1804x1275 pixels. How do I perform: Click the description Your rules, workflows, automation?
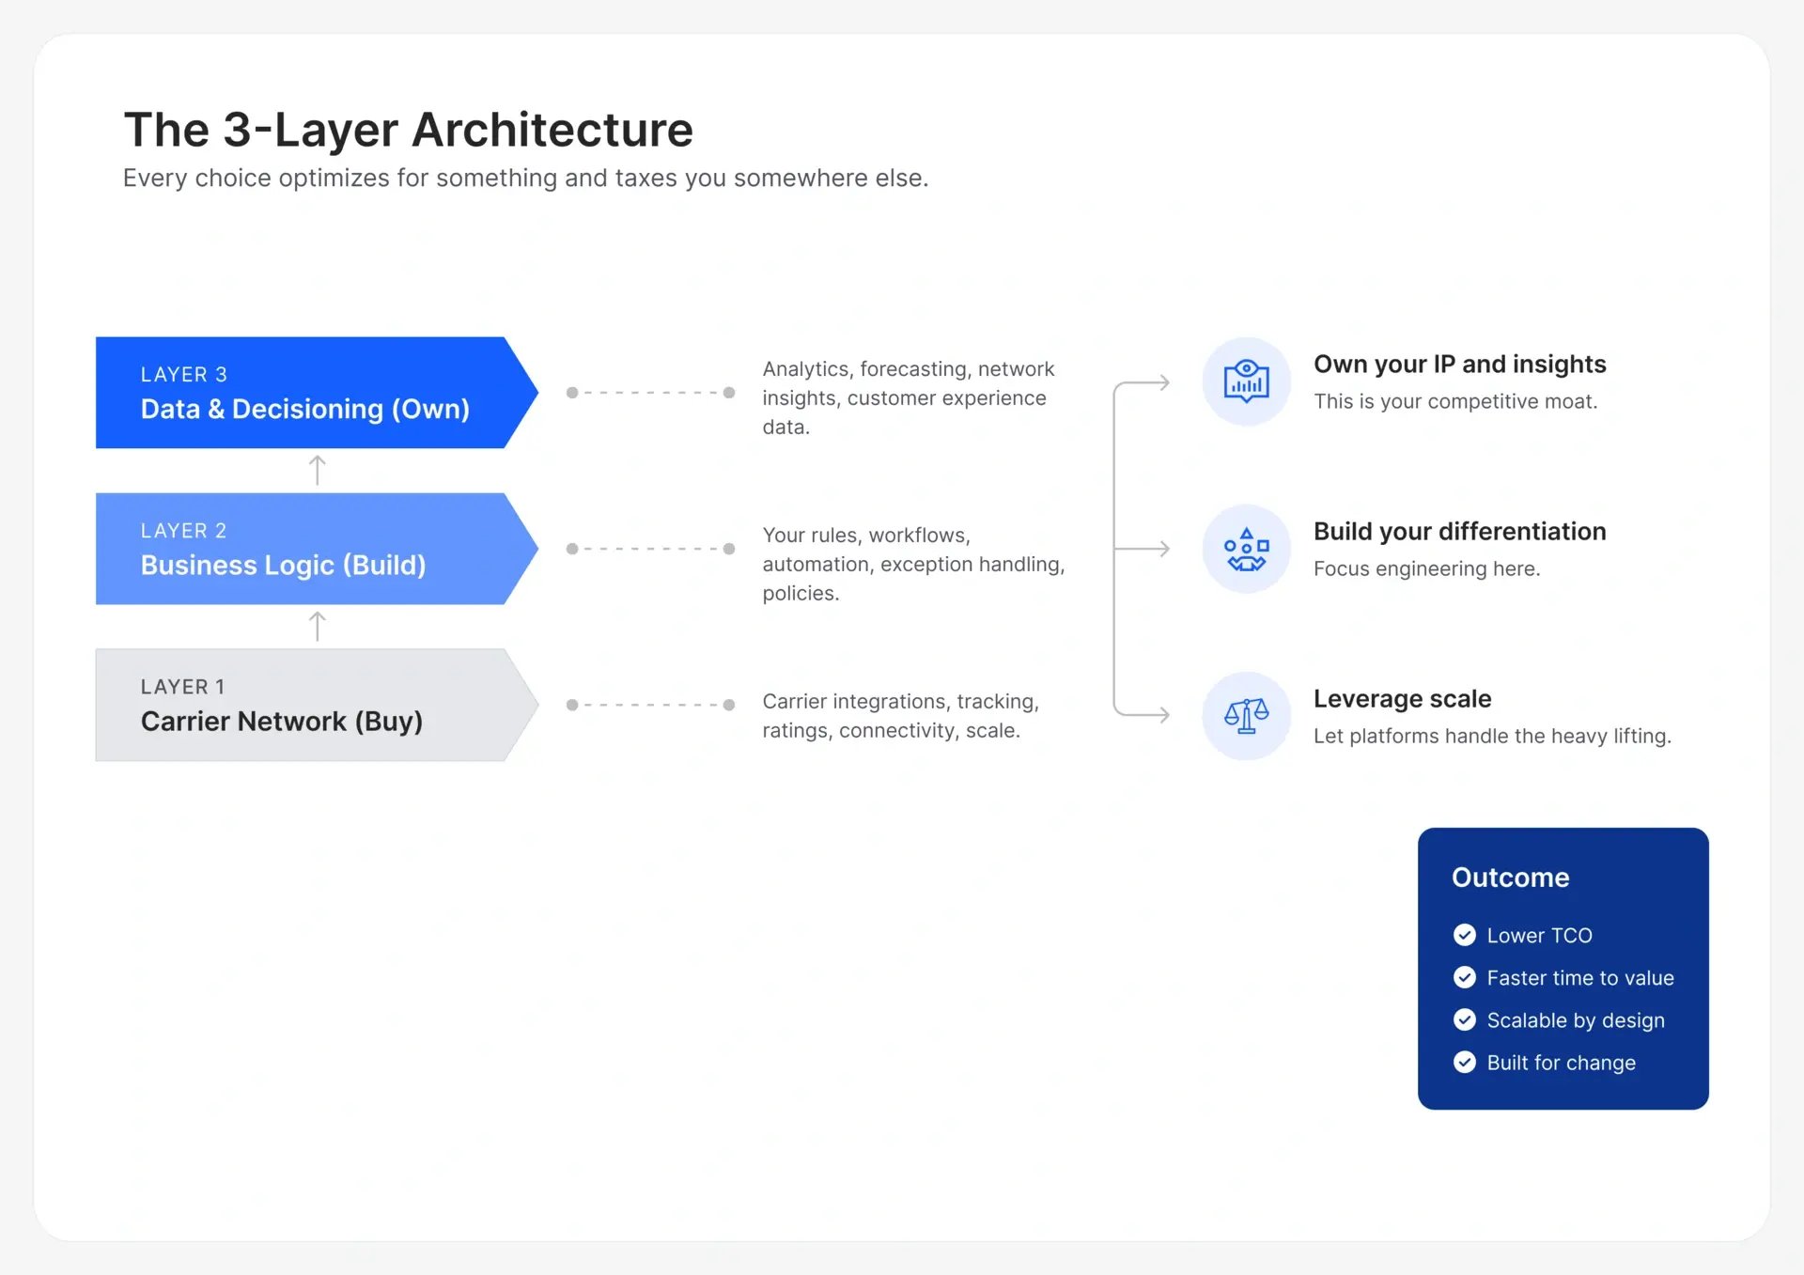[x=913, y=564]
